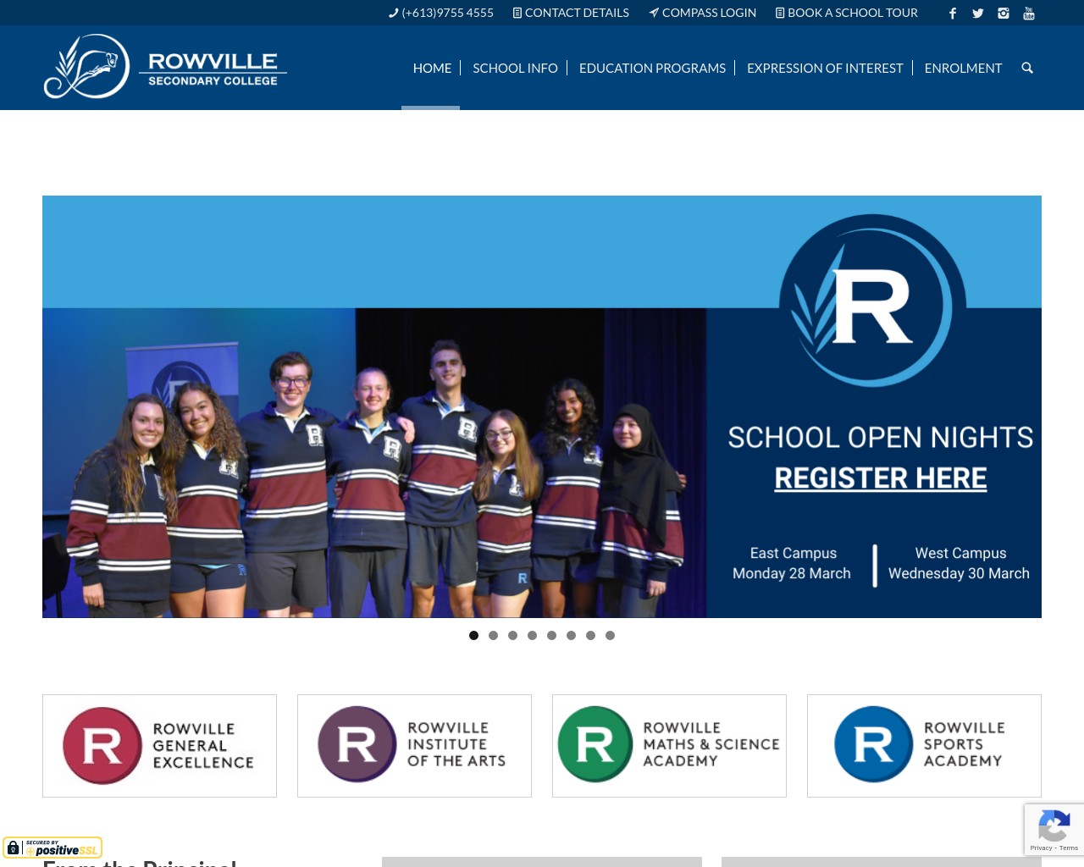Go to the HOME menu item

point(432,68)
